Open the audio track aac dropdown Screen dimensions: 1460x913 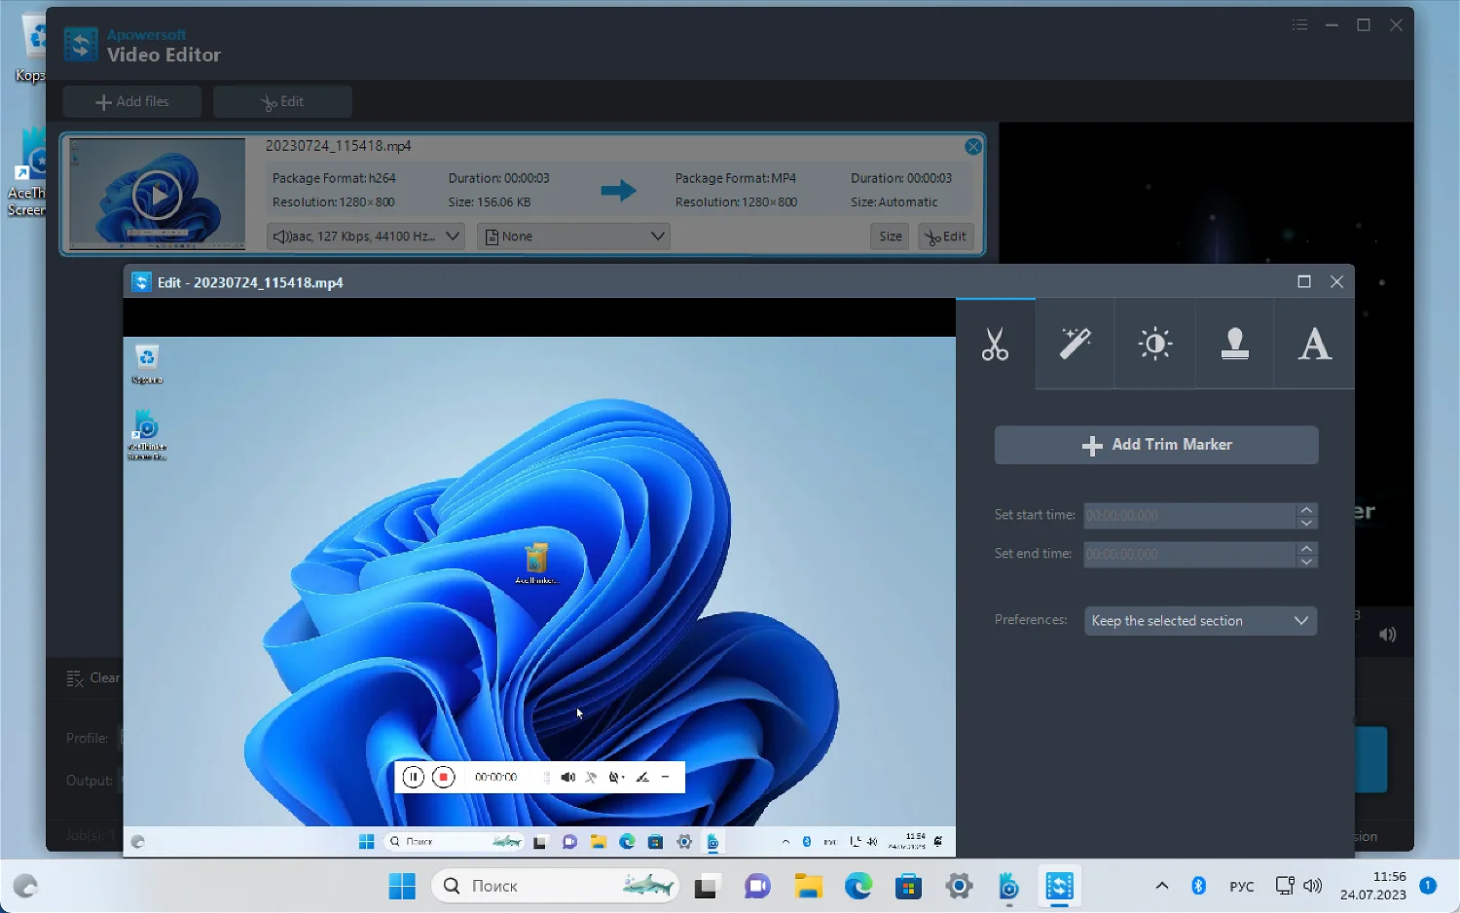(x=366, y=237)
